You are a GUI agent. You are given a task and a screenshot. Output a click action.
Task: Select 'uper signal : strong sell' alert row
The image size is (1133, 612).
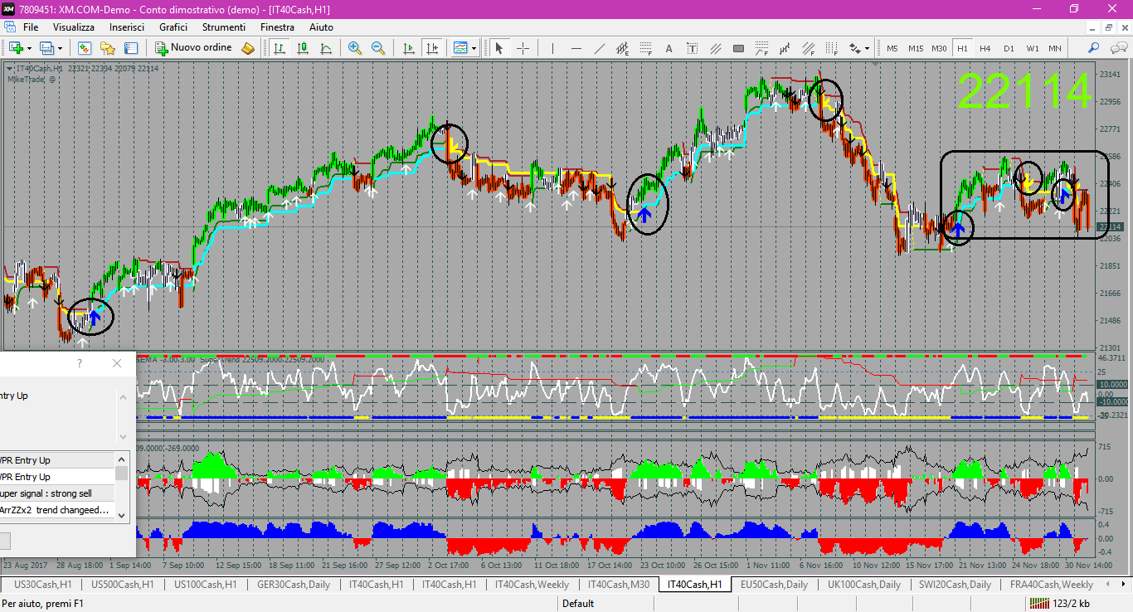click(57, 493)
